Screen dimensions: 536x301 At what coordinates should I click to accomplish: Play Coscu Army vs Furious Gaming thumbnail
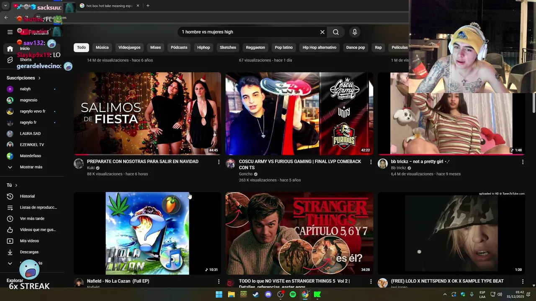tap(299, 113)
